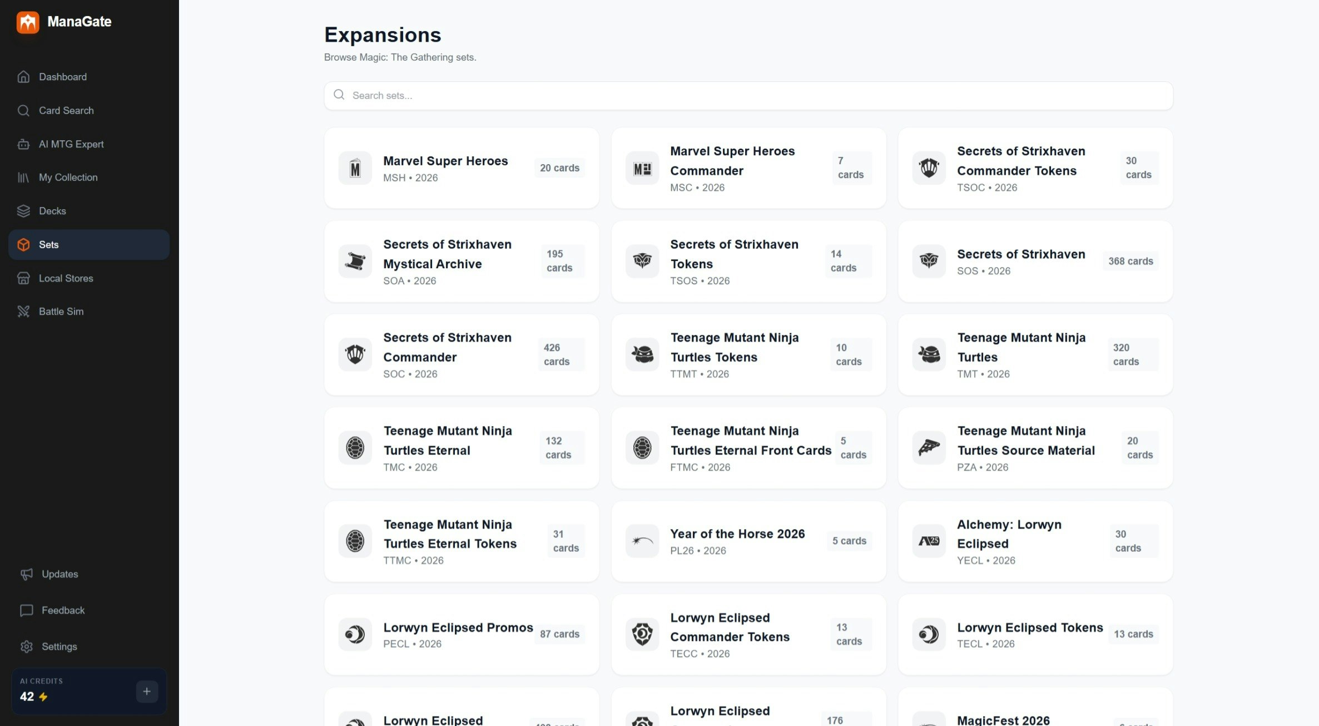Click the Mystical Archive scroll icon
Screen dimensions: 1319x726
click(x=355, y=261)
